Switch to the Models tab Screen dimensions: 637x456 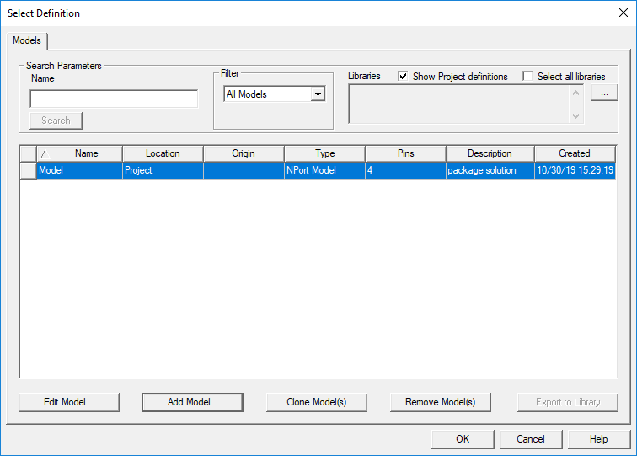click(27, 40)
